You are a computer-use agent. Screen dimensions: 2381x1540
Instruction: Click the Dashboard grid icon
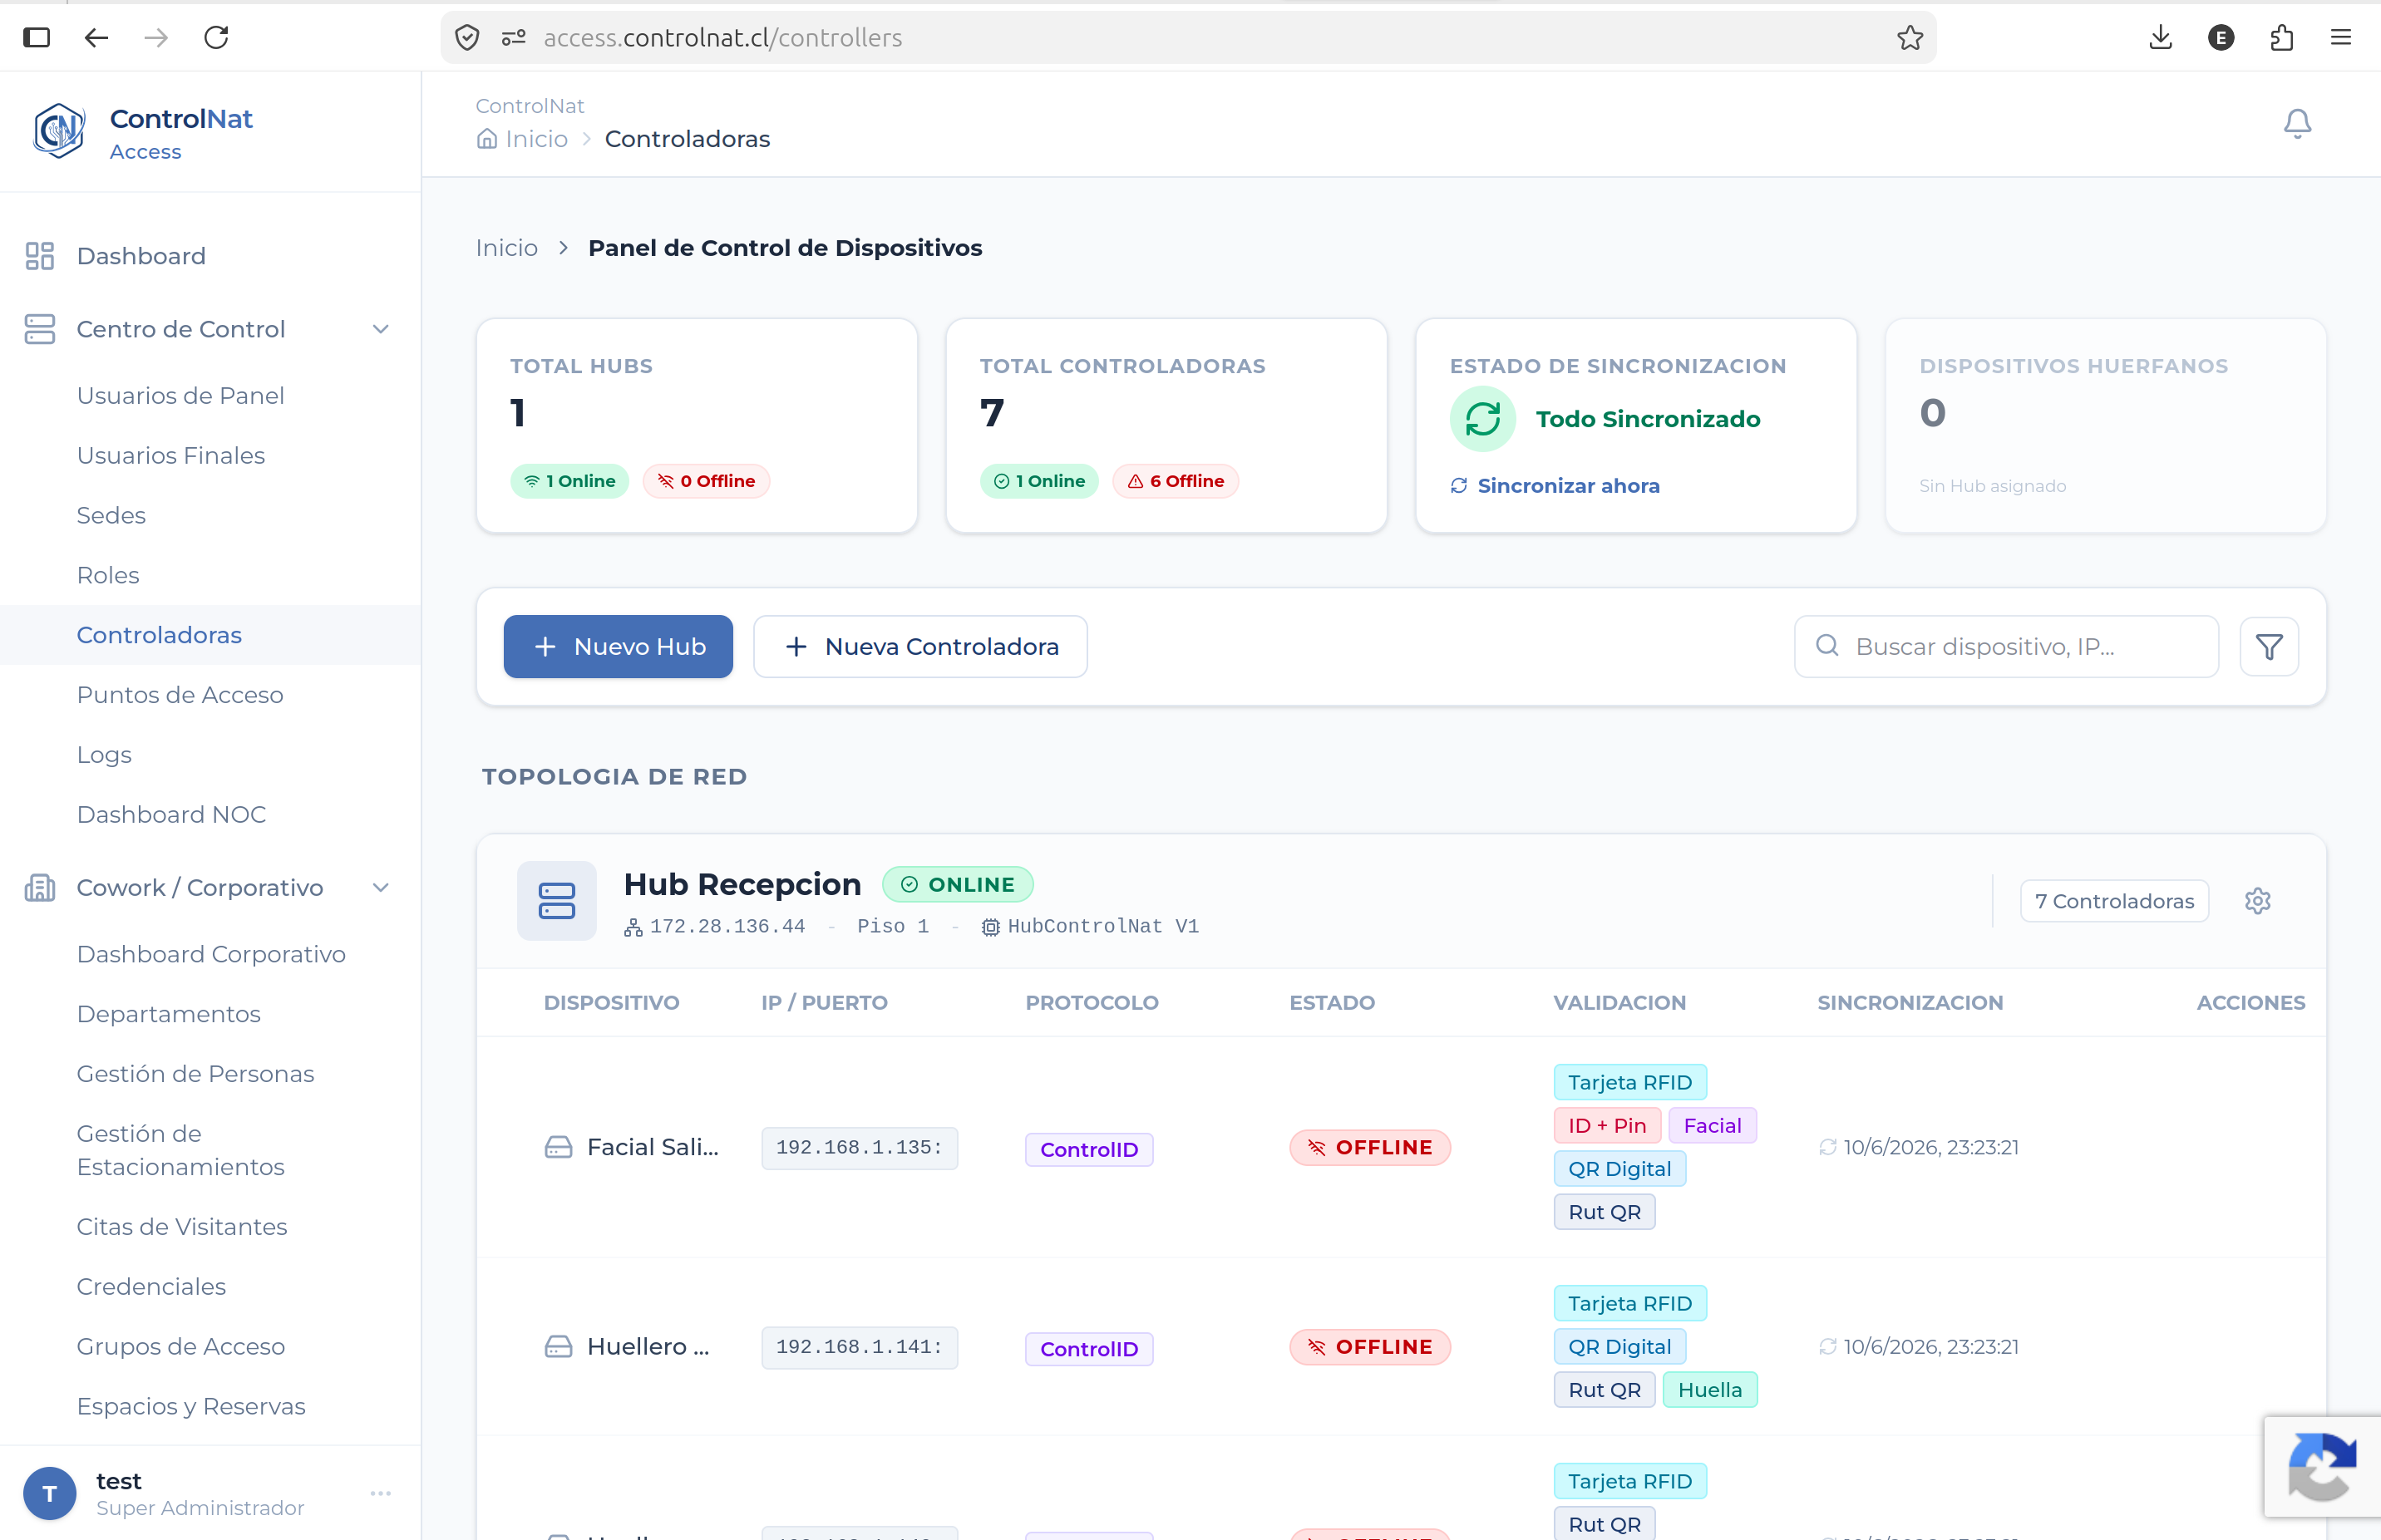40,256
